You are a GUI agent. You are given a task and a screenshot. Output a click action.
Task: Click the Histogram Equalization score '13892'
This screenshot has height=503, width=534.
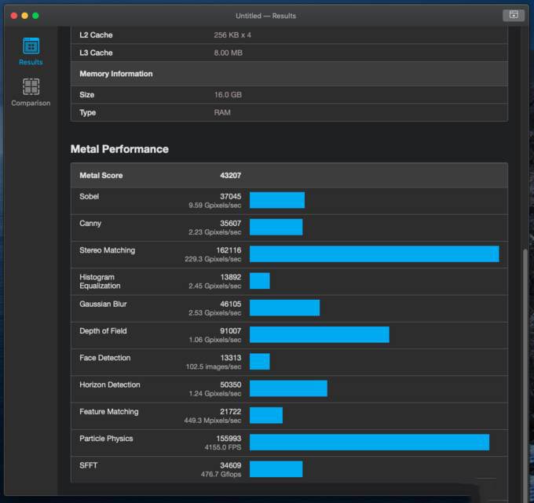[x=231, y=277]
